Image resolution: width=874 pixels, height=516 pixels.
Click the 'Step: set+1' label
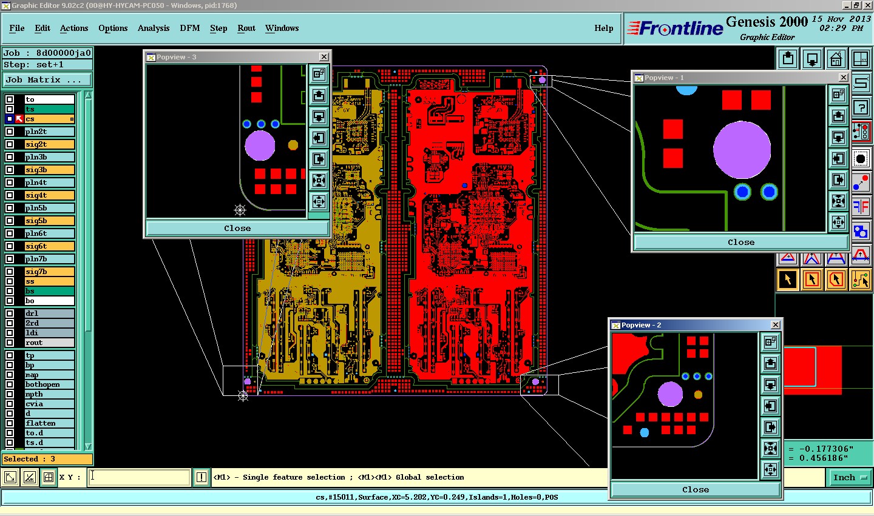click(47, 65)
